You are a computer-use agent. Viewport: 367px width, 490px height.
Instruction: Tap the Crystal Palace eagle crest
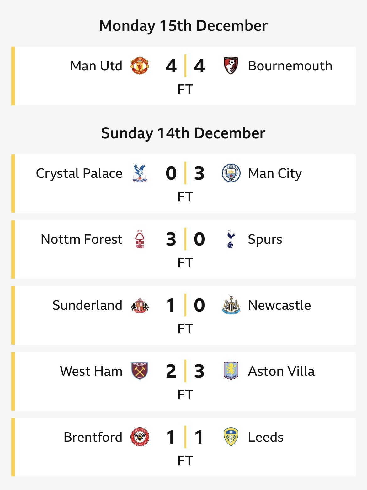pos(140,173)
